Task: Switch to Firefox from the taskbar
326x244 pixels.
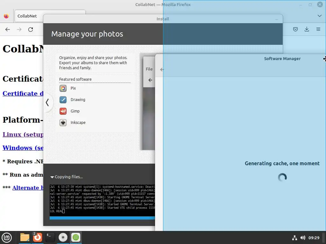Action: (38, 237)
